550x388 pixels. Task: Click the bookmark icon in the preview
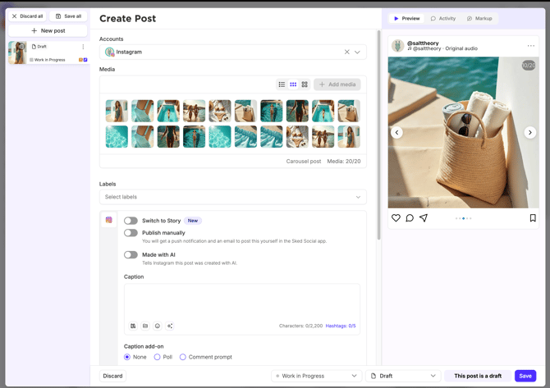tap(533, 218)
